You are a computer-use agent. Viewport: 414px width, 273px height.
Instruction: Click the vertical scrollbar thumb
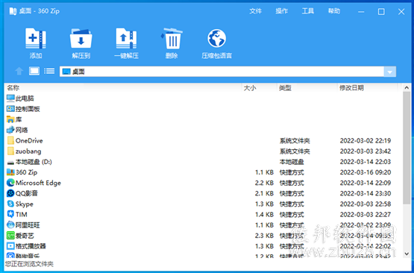pyautogui.click(x=407, y=148)
